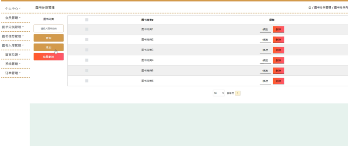Expand the 留言反馈 sidebar menu
The width and height of the screenshot is (348, 146).
13,55
